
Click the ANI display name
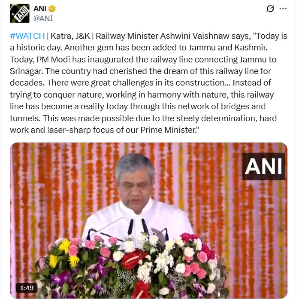[x=40, y=9]
